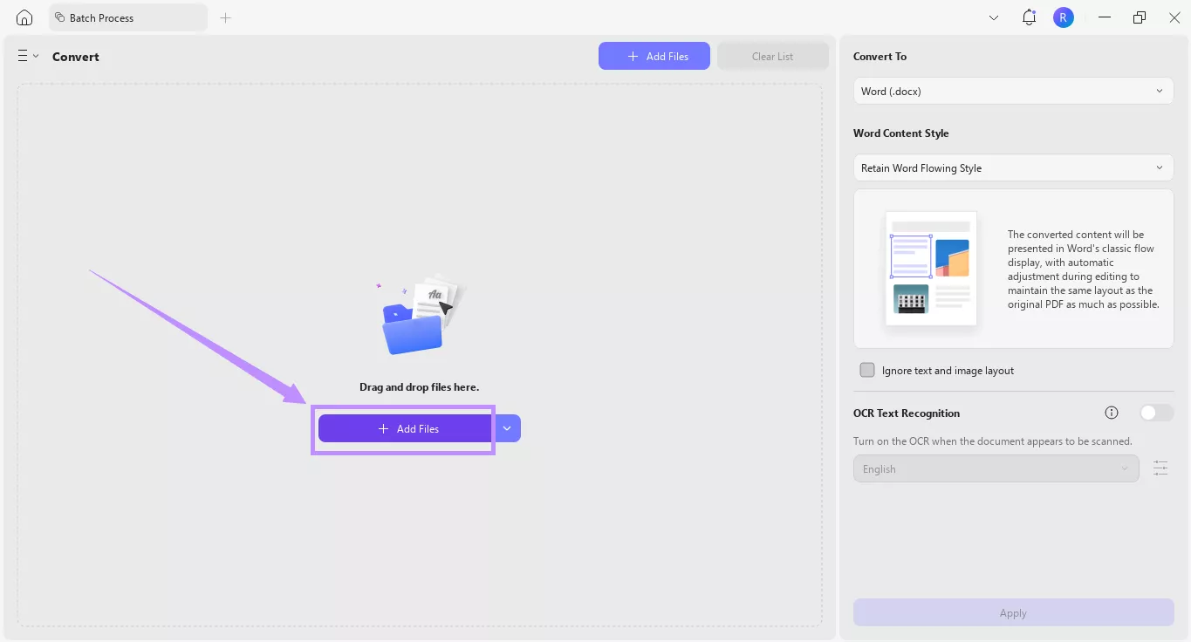Open the Convert To dropdown
Screen dimensions: 1191x642
click(x=1012, y=91)
